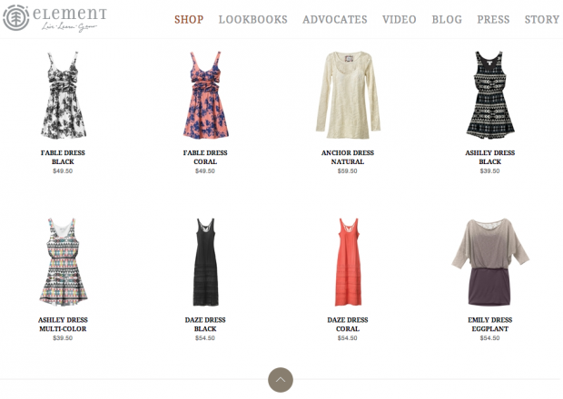Navigate to the Video page
Screen dimensions: 563x399
[400, 19]
